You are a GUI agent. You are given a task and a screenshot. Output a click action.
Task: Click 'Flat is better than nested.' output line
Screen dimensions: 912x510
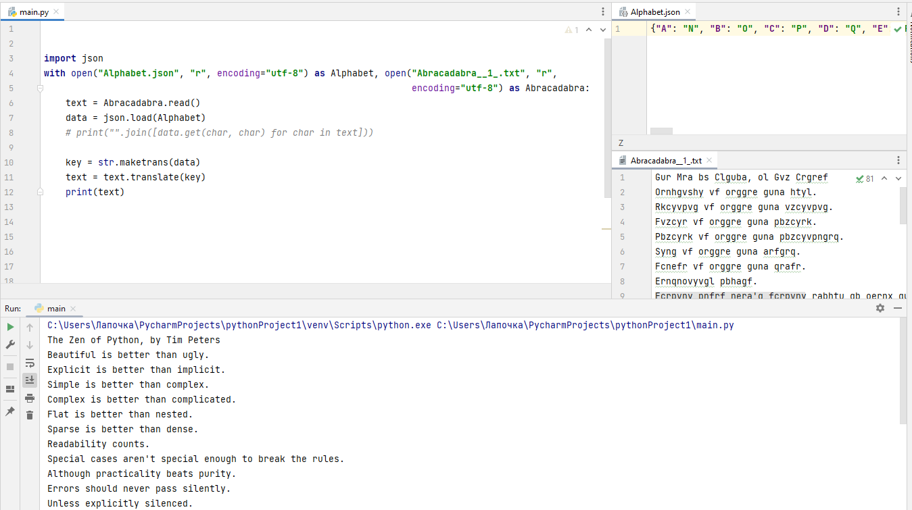[x=120, y=415]
